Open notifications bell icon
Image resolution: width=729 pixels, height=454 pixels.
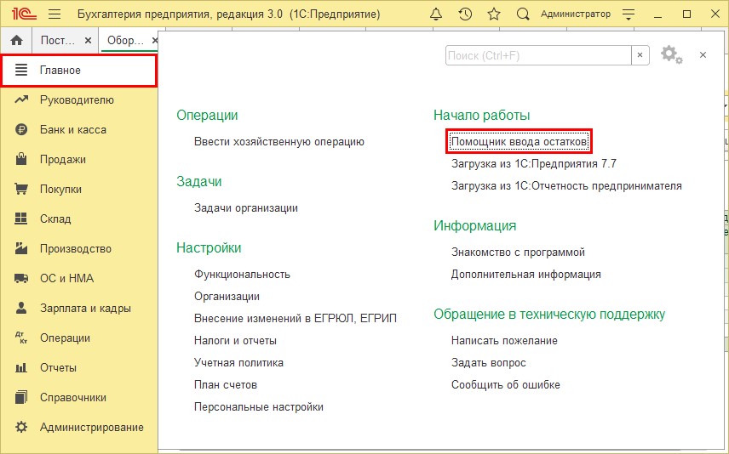tap(436, 14)
